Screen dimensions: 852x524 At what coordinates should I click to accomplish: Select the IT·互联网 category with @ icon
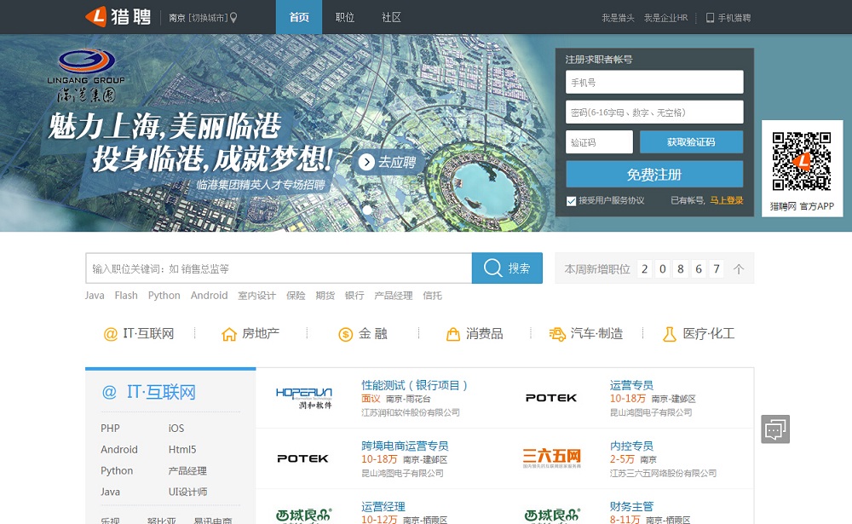coord(139,334)
